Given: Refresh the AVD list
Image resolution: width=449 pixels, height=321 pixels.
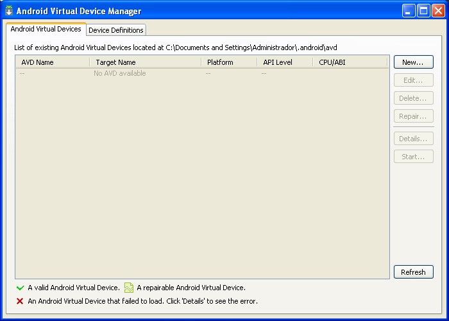Looking at the screenshot, I should tap(414, 272).
